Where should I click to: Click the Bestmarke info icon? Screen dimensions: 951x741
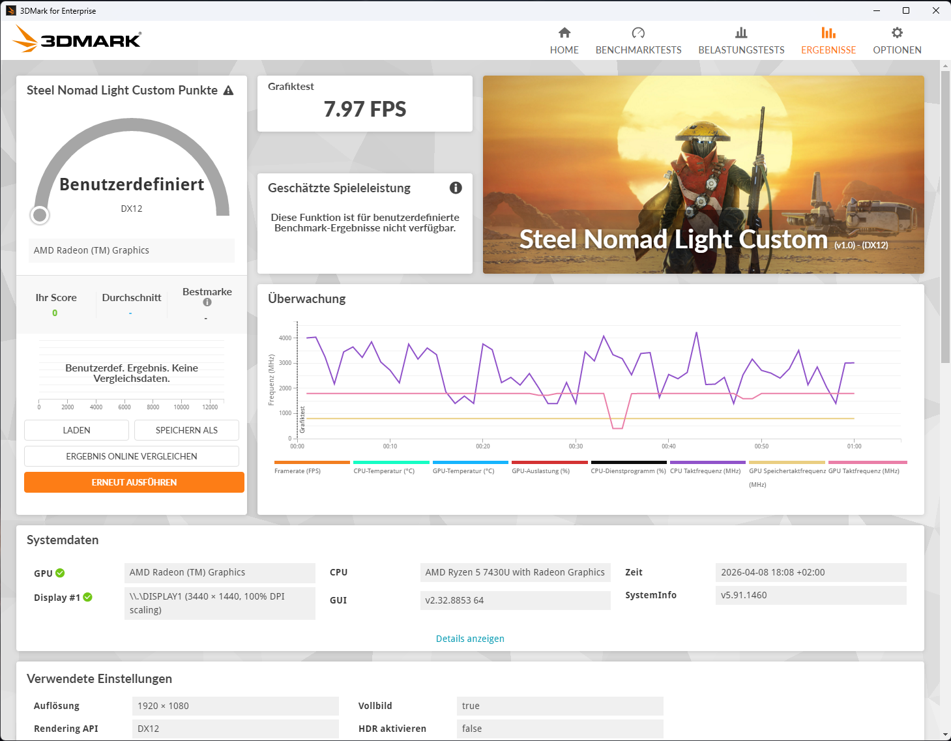207,302
